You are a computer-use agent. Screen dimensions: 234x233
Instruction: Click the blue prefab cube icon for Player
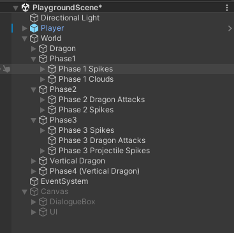(34, 28)
